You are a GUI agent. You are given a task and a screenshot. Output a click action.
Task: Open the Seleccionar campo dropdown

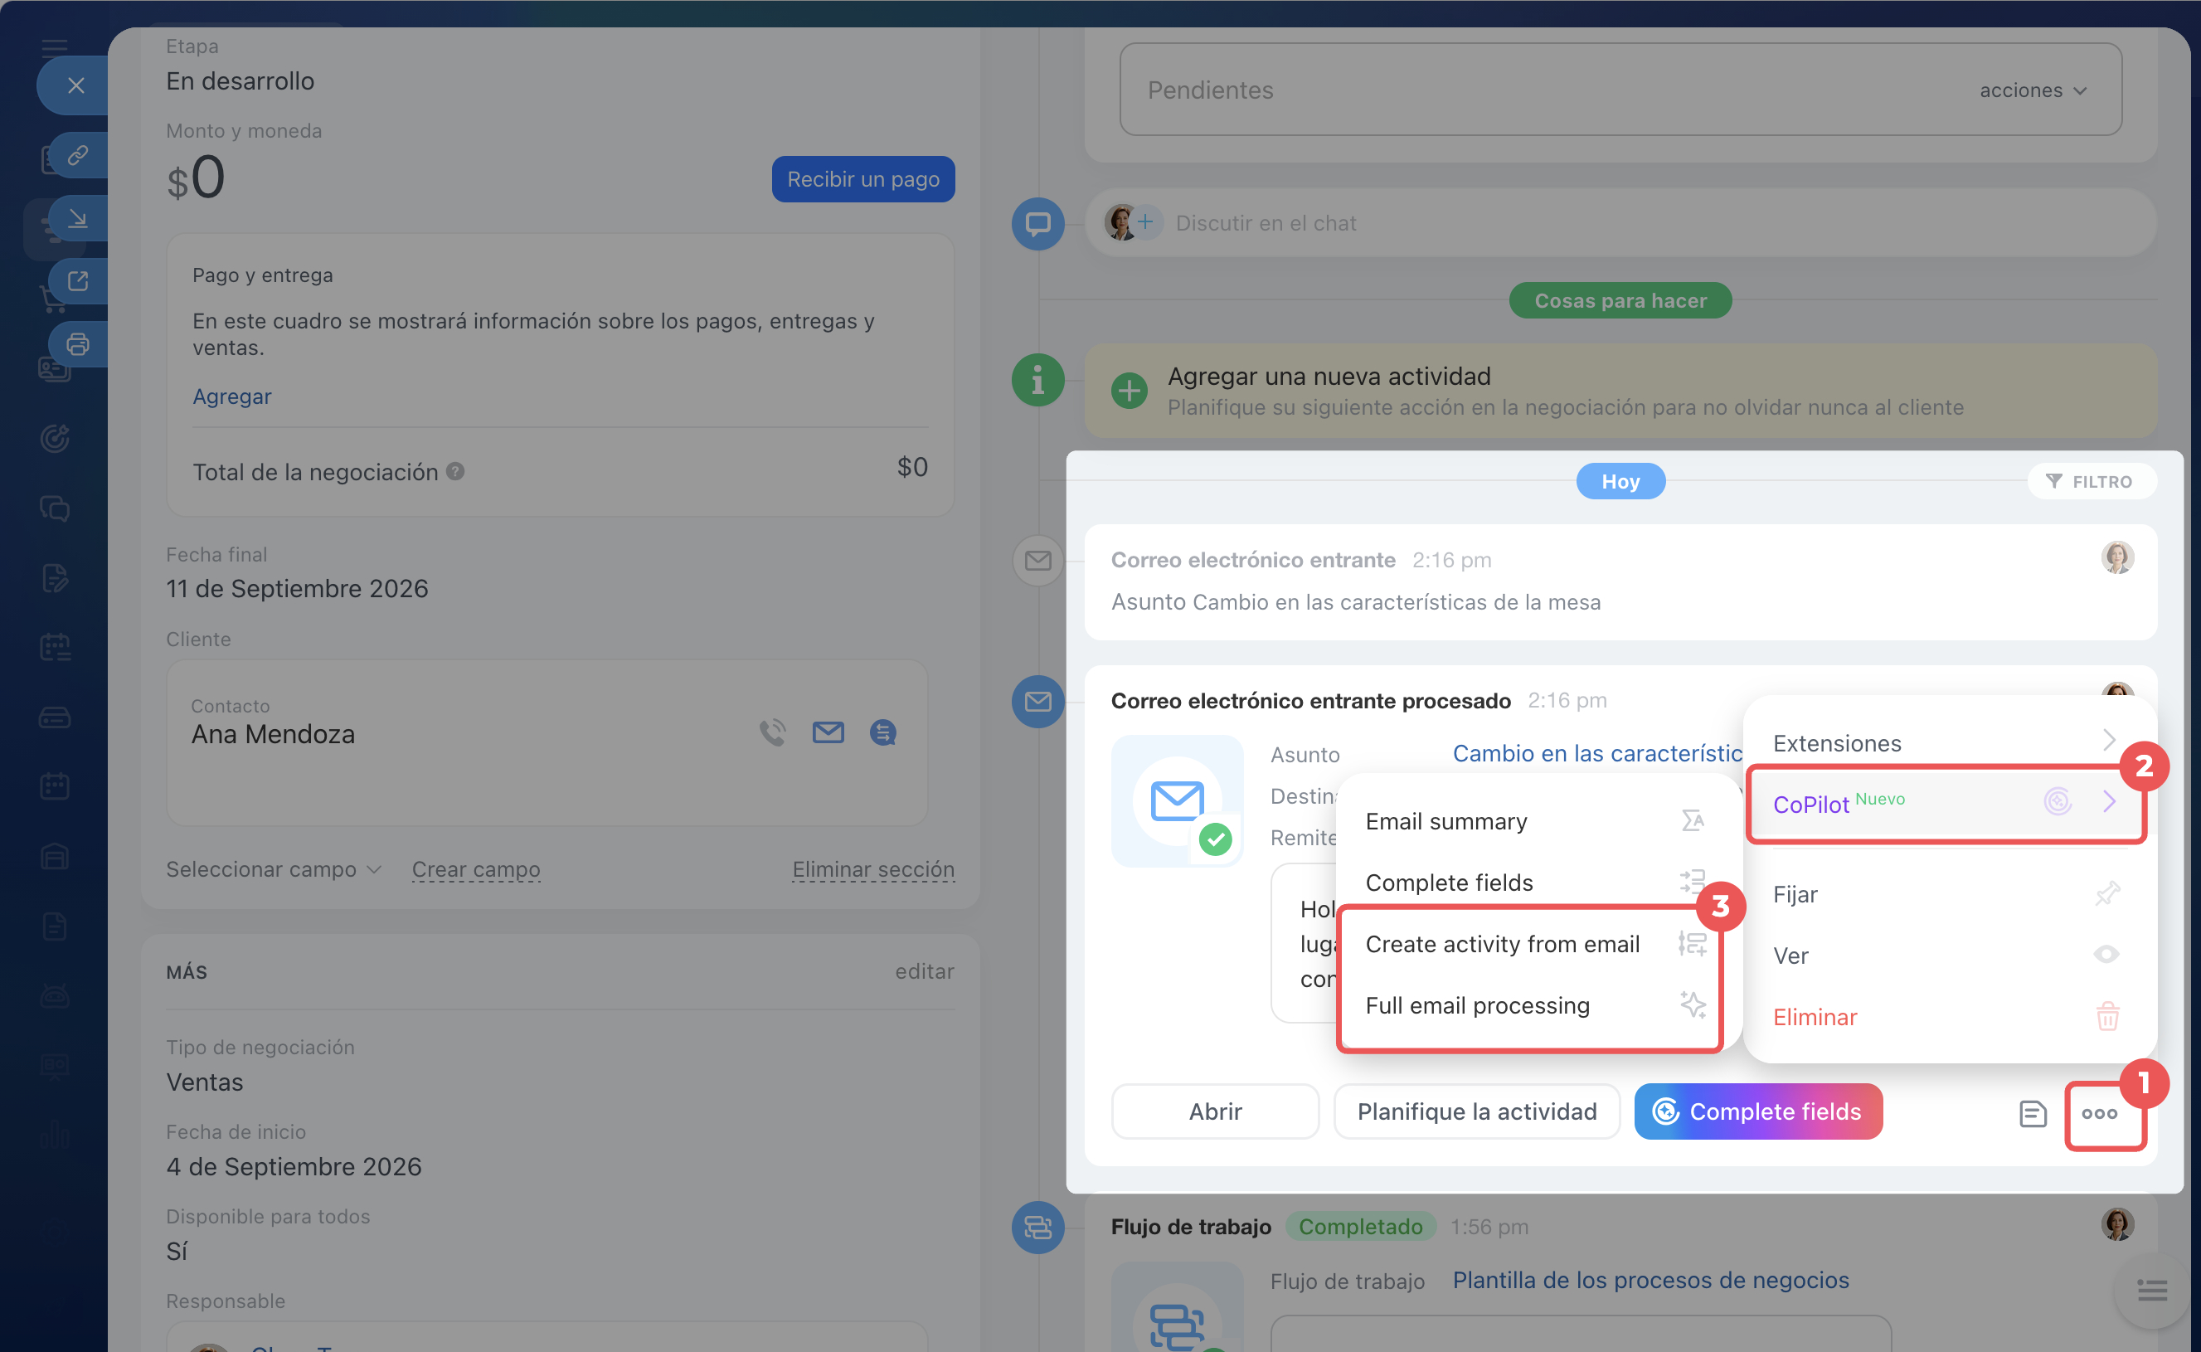point(274,869)
